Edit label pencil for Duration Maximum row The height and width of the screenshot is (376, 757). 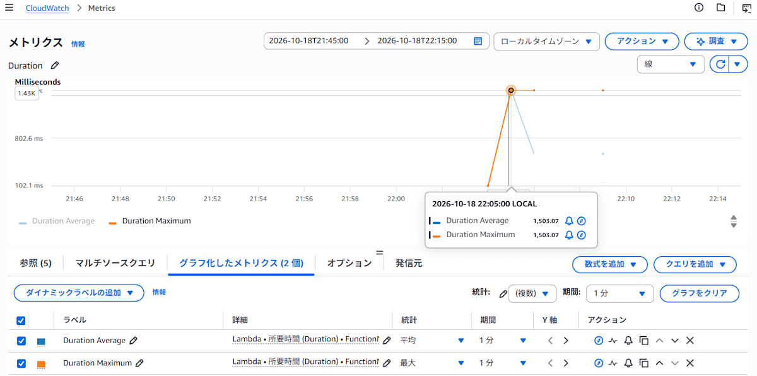click(139, 363)
